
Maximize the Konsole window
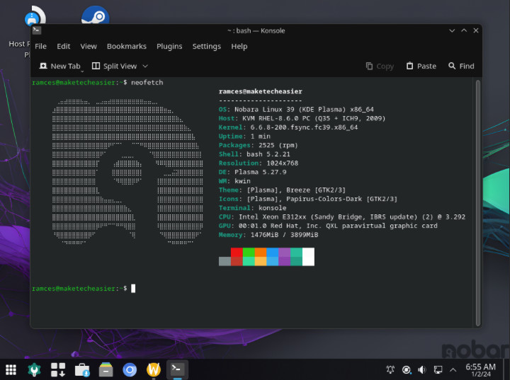pos(464,30)
